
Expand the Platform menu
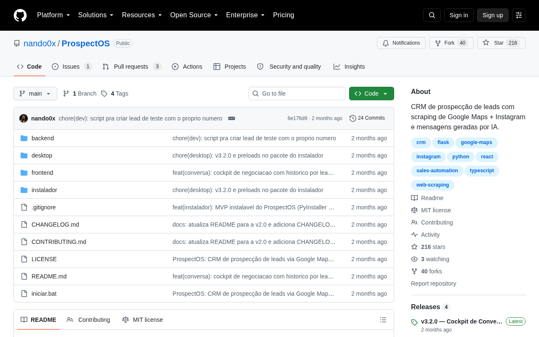(x=53, y=15)
